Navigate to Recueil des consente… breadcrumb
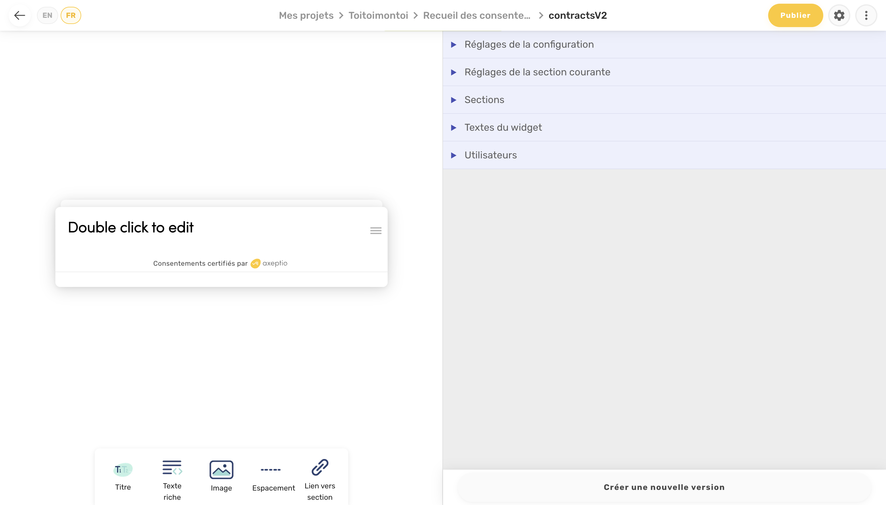 coord(477,15)
